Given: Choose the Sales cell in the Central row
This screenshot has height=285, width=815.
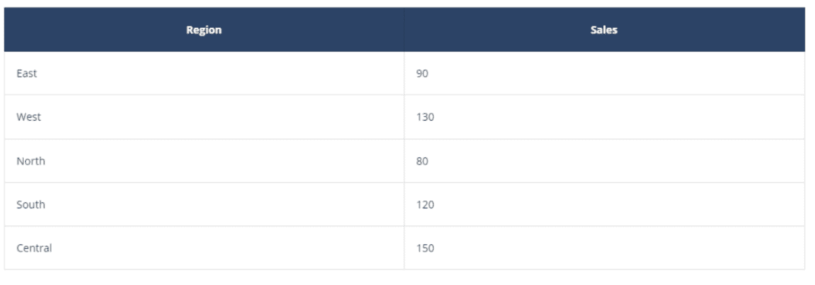Looking at the screenshot, I should [x=604, y=248].
